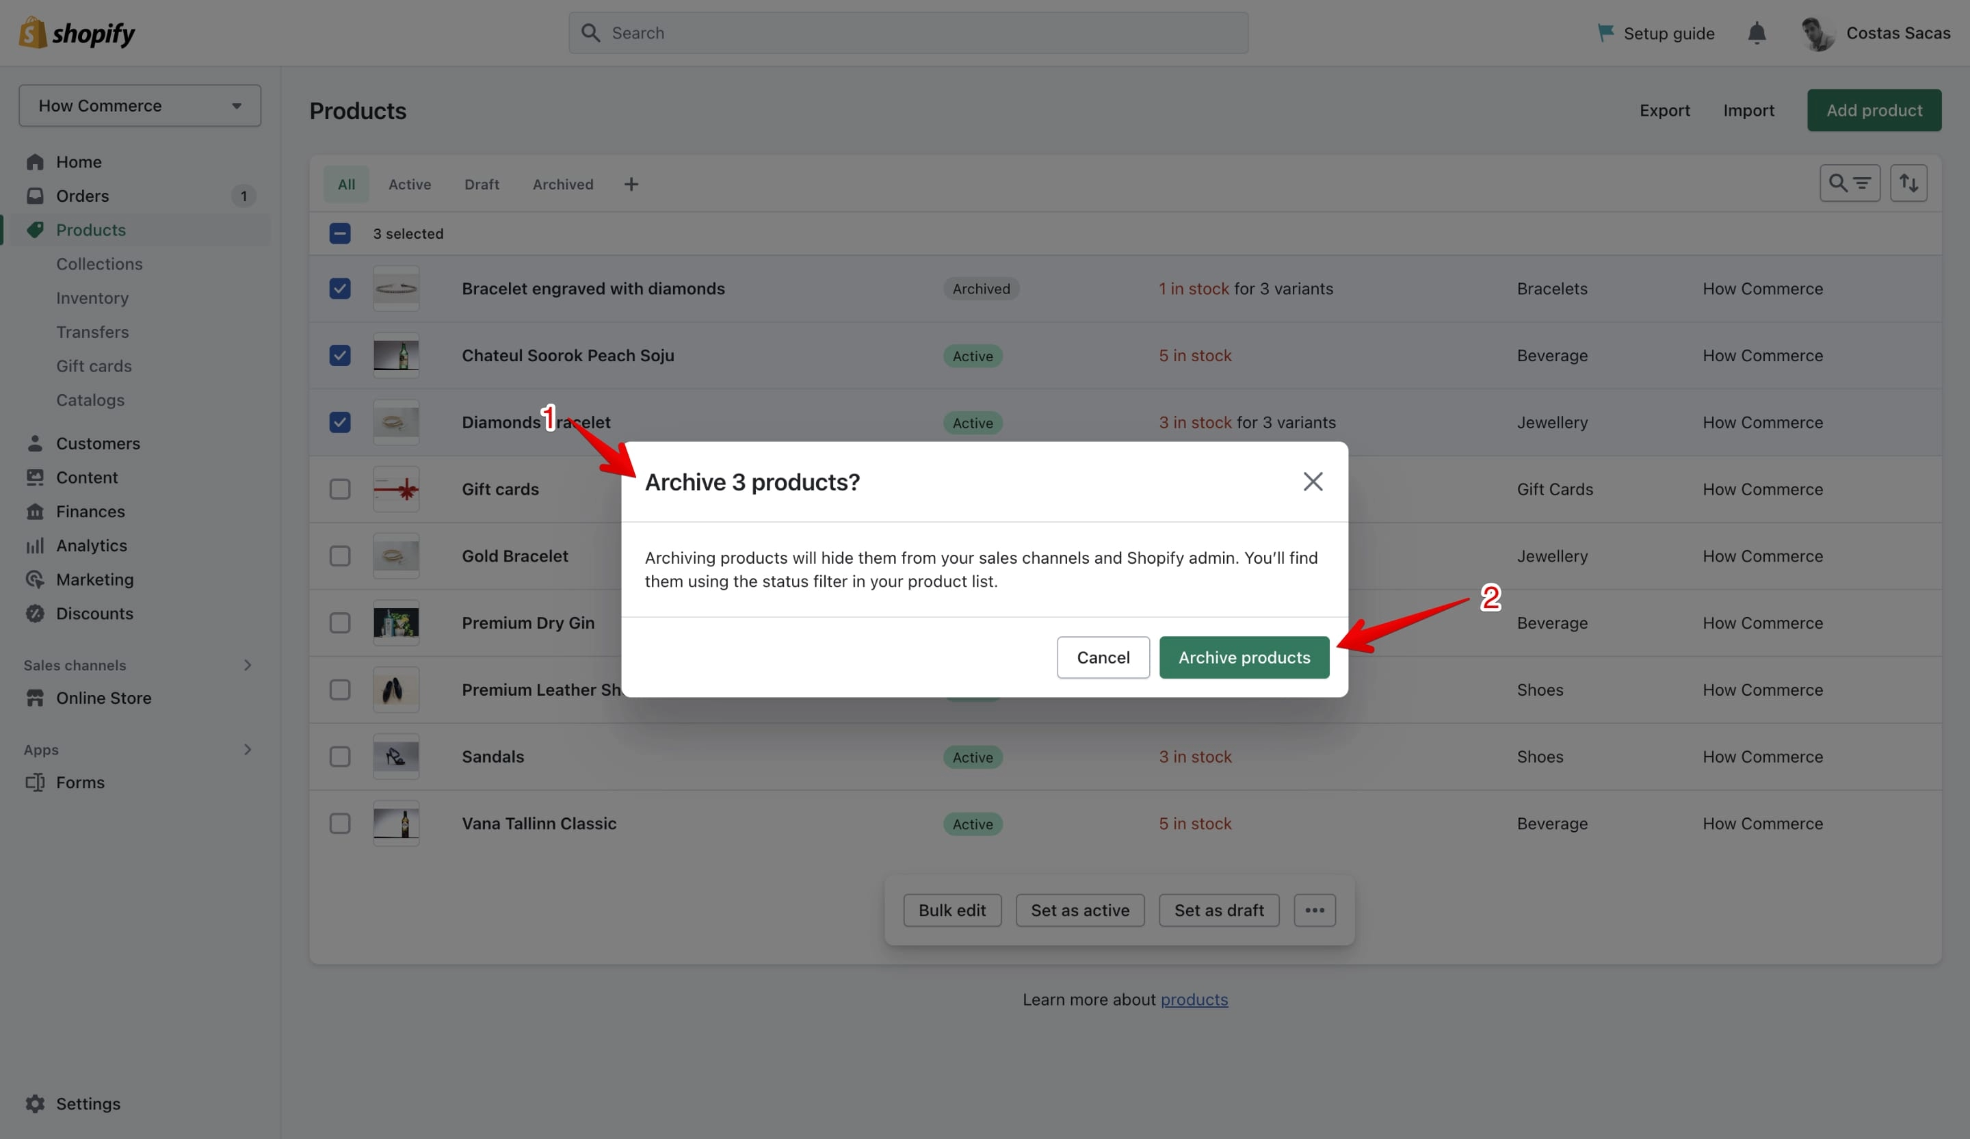This screenshot has width=1970, height=1139.
Task: Open the notifications bell
Action: point(1757,33)
